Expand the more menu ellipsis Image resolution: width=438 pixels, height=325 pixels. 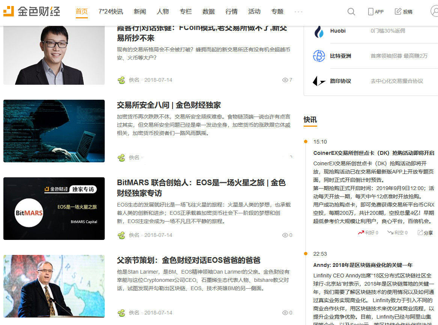click(298, 12)
